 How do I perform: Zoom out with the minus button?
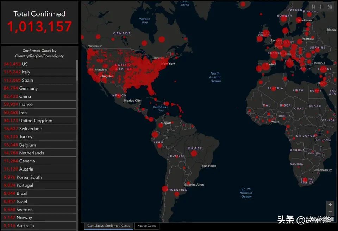[330, 212]
